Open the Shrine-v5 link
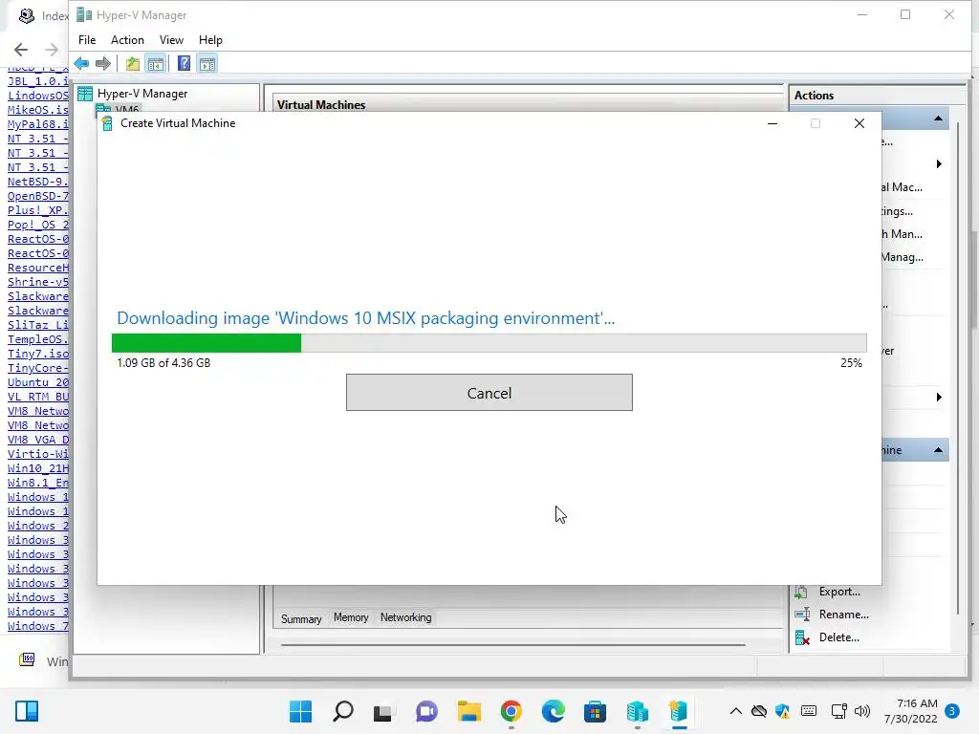Screen dimensions: 979x734 (38, 282)
